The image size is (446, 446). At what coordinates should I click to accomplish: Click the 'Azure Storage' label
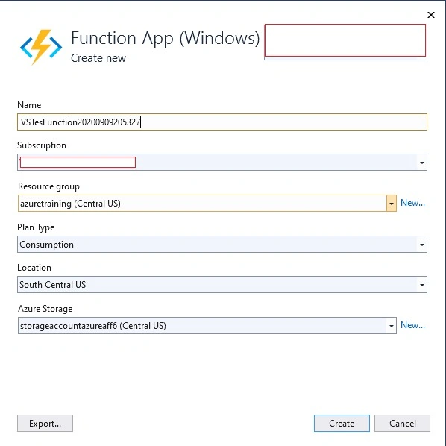click(x=45, y=309)
